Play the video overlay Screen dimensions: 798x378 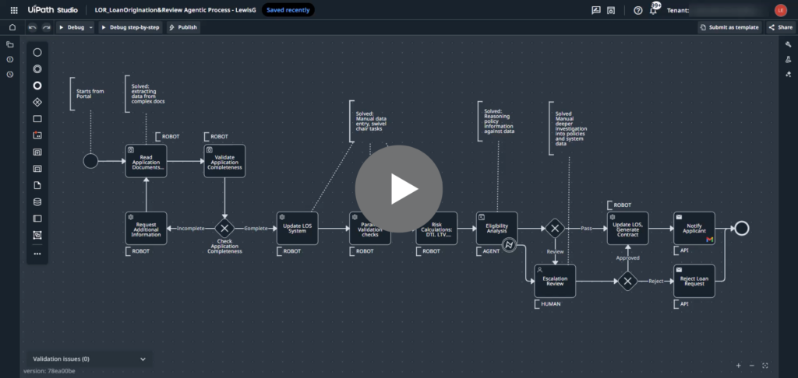(x=398, y=189)
